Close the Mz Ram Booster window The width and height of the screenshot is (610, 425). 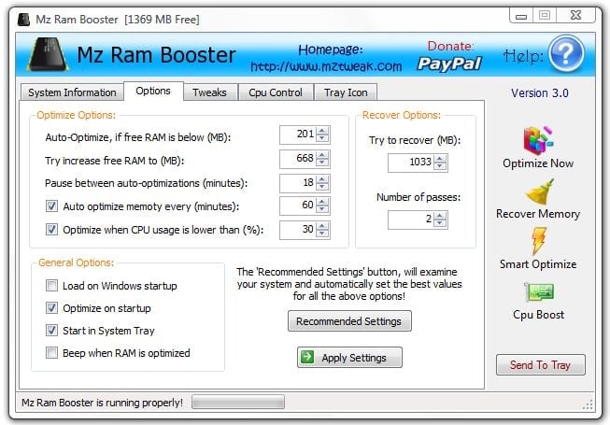575,16
